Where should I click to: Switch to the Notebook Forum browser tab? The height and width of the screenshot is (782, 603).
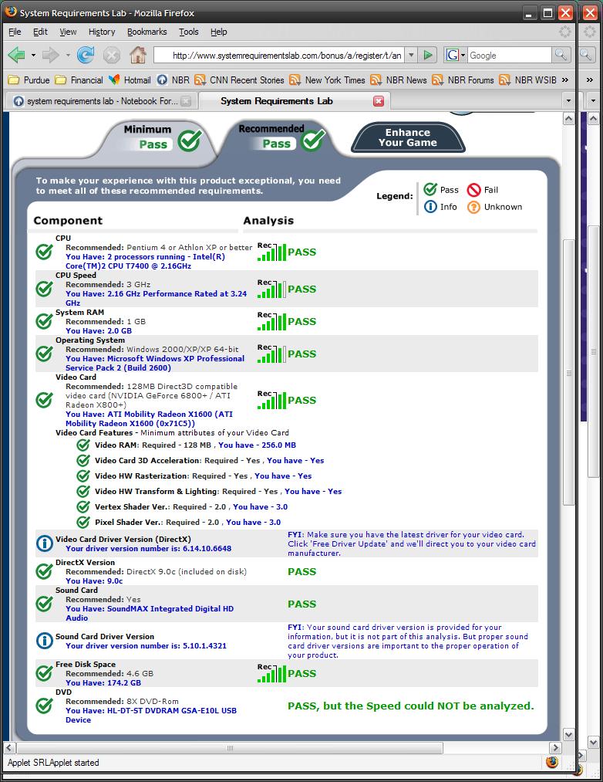pos(102,101)
